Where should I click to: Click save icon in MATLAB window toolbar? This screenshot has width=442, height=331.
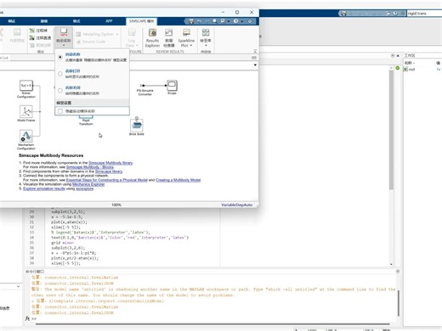[x=343, y=14]
